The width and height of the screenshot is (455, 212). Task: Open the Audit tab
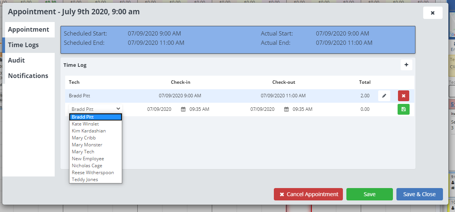tap(16, 60)
